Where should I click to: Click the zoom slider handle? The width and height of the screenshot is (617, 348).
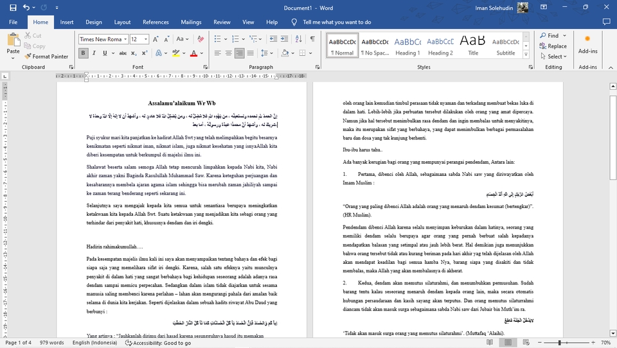pos(560,343)
